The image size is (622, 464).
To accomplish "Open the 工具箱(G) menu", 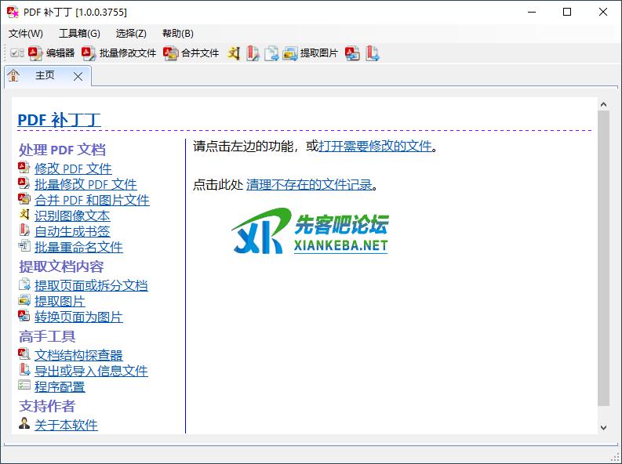I will click(79, 33).
